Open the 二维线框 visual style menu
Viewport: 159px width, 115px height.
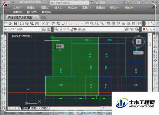pyautogui.click(x=25, y=36)
